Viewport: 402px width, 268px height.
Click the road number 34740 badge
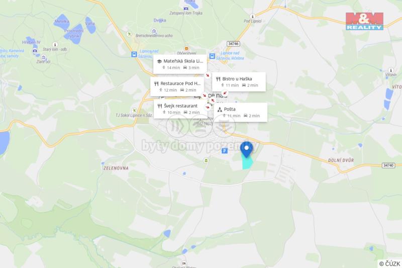pos(388,165)
